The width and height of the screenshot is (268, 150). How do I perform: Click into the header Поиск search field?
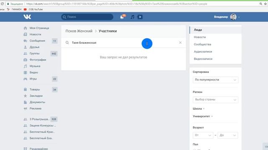87,17
